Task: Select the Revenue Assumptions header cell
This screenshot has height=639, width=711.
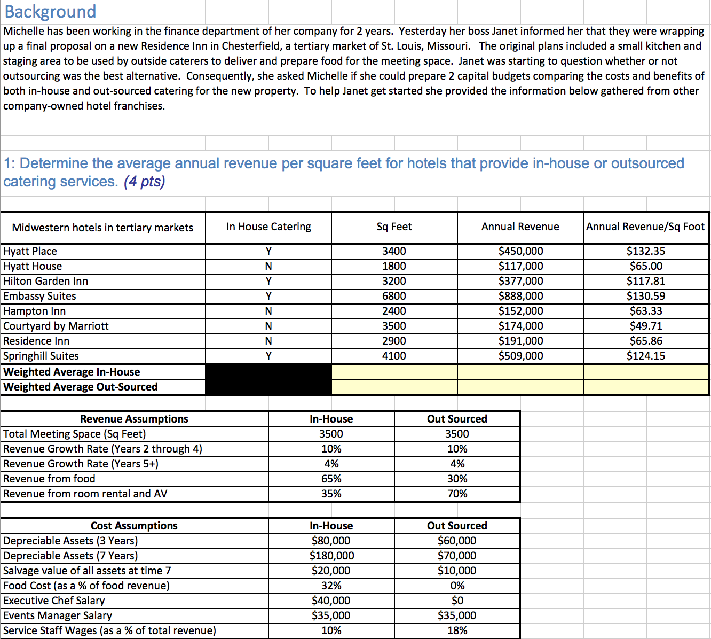Action: click(x=135, y=419)
